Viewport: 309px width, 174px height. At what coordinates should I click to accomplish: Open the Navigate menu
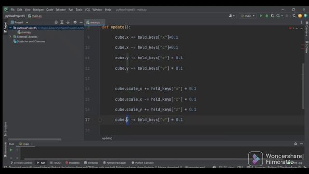pyautogui.click(x=39, y=10)
